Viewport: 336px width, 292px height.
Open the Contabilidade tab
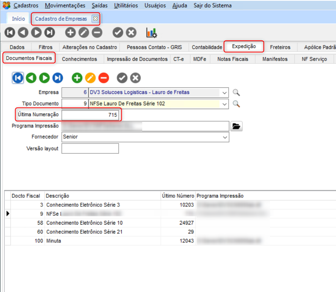point(207,47)
